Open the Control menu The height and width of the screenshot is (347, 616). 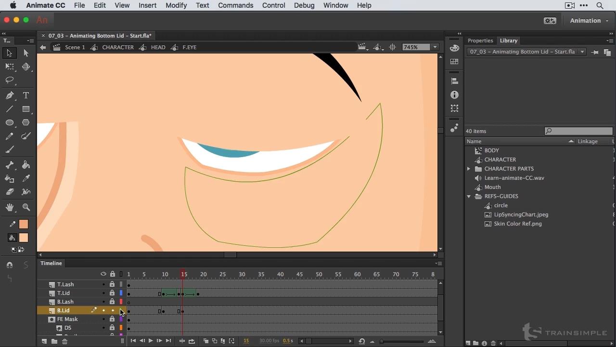coord(274,5)
